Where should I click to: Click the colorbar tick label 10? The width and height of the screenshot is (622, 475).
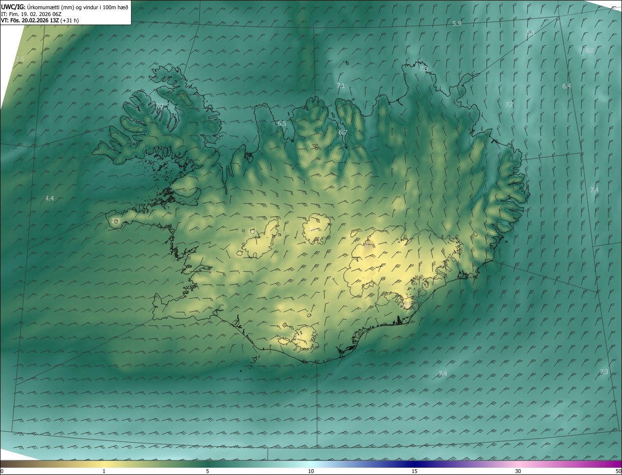(x=311, y=471)
